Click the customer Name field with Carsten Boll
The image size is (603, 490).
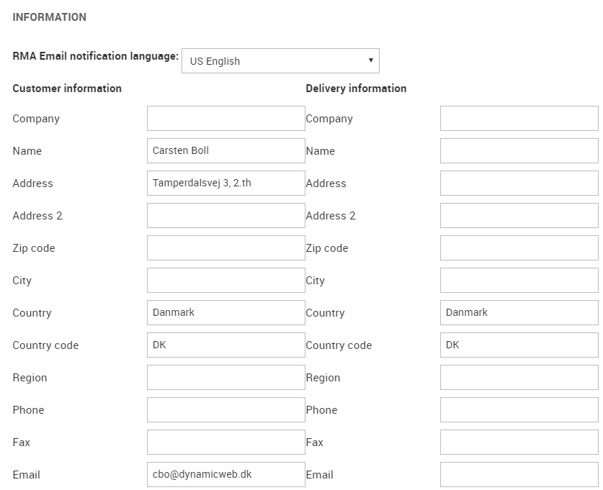click(225, 151)
